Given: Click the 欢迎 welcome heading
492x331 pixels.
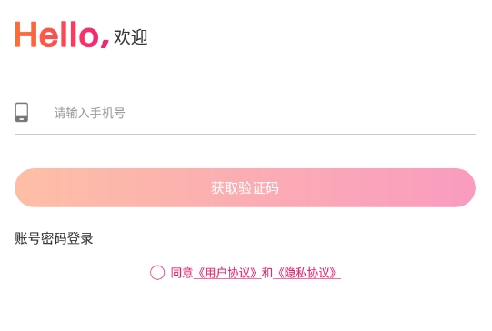Looking at the screenshot, I should click(x=131, y=37).
